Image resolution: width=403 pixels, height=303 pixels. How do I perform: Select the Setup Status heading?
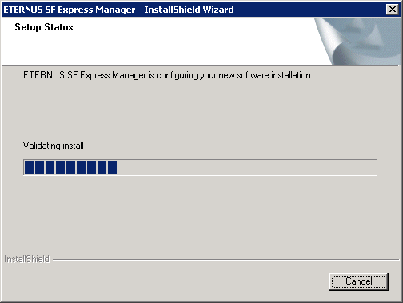click(44, 27)
